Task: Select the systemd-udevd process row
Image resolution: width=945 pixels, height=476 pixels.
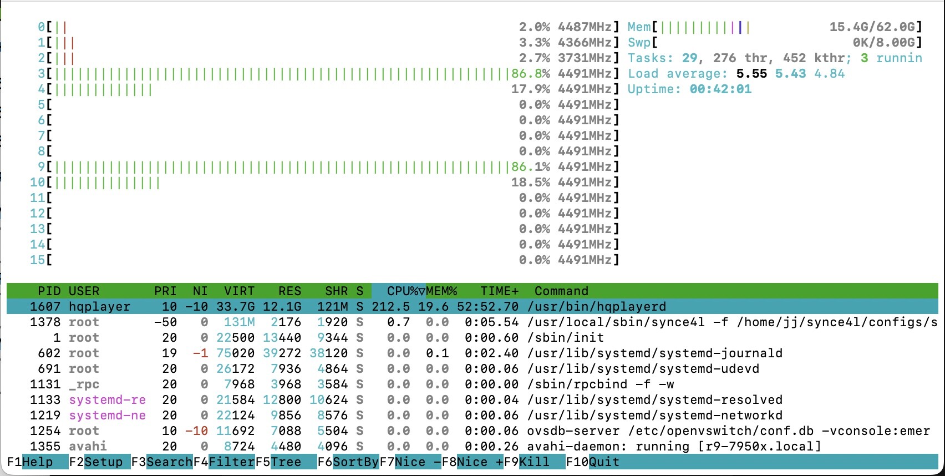Action: [472, 368]
